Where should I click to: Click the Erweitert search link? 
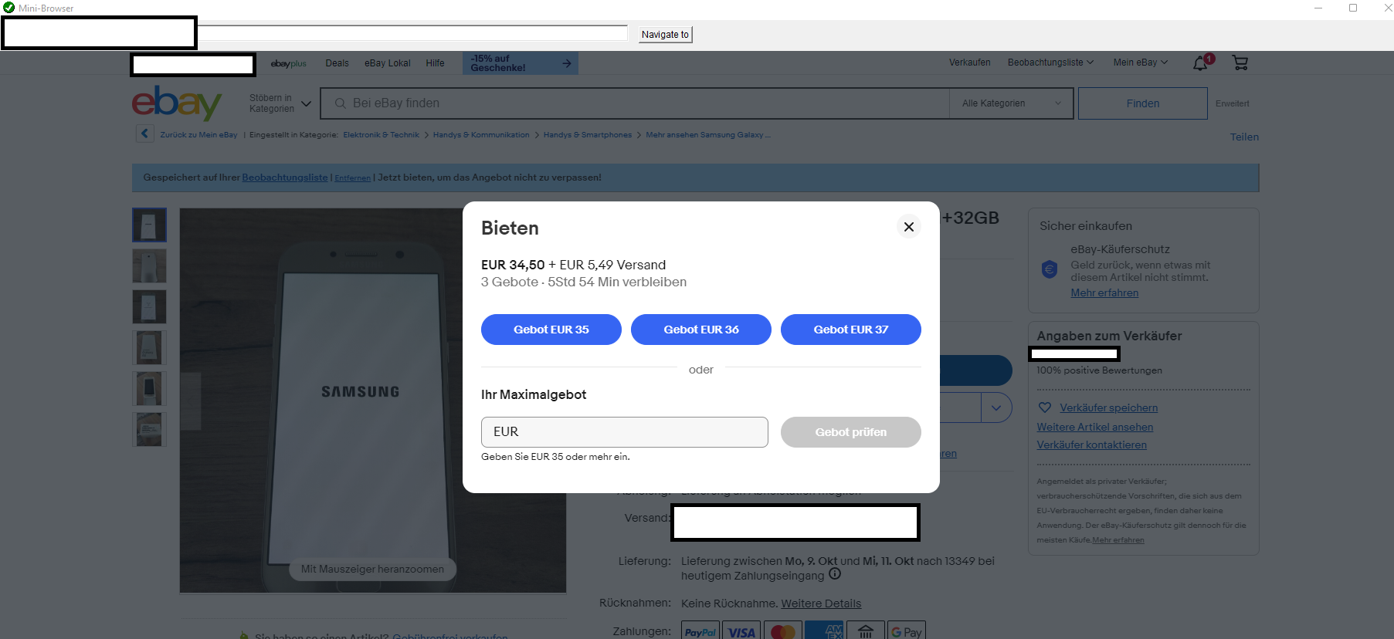(x=1232, y=103)
